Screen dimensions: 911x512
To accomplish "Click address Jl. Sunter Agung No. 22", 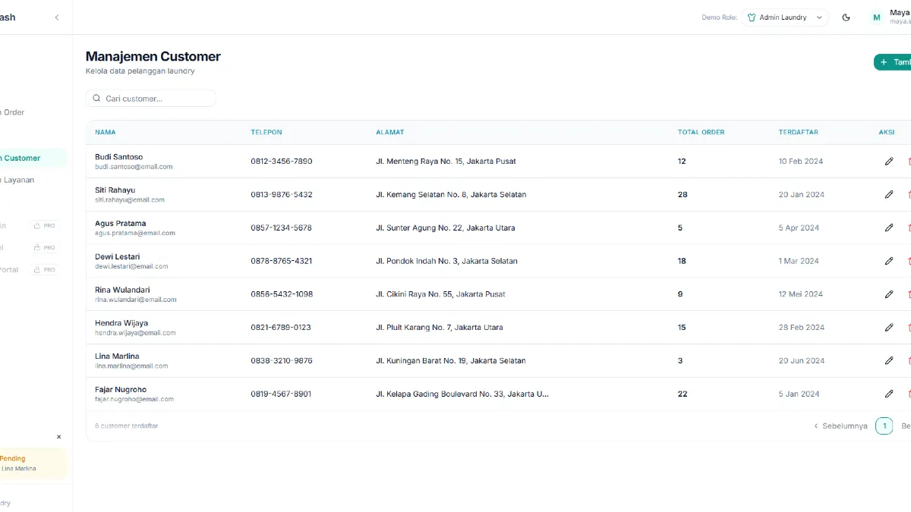I will pos(446,228).
